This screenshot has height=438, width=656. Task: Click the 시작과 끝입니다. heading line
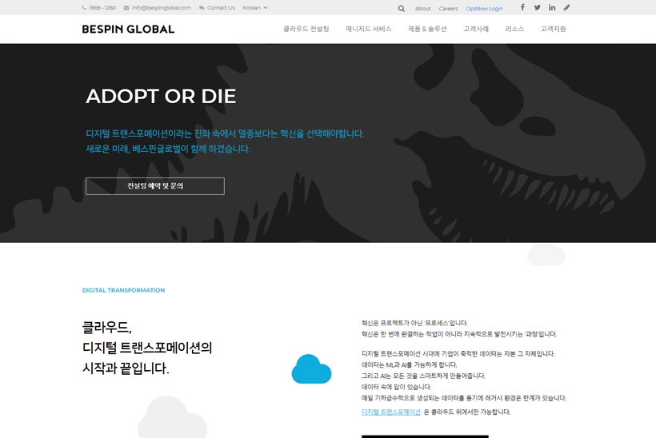pos(126,368)
